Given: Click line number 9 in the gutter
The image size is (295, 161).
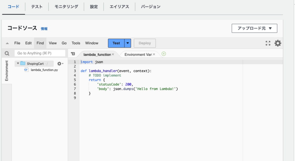Looking at the screenshot, I should (x=75, y=98).
